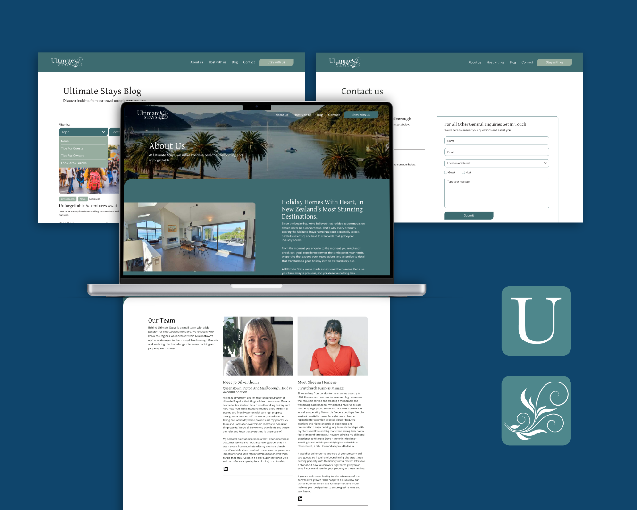Open Sheena Hemens' LinkedIn icon

(x=300, y=499)
